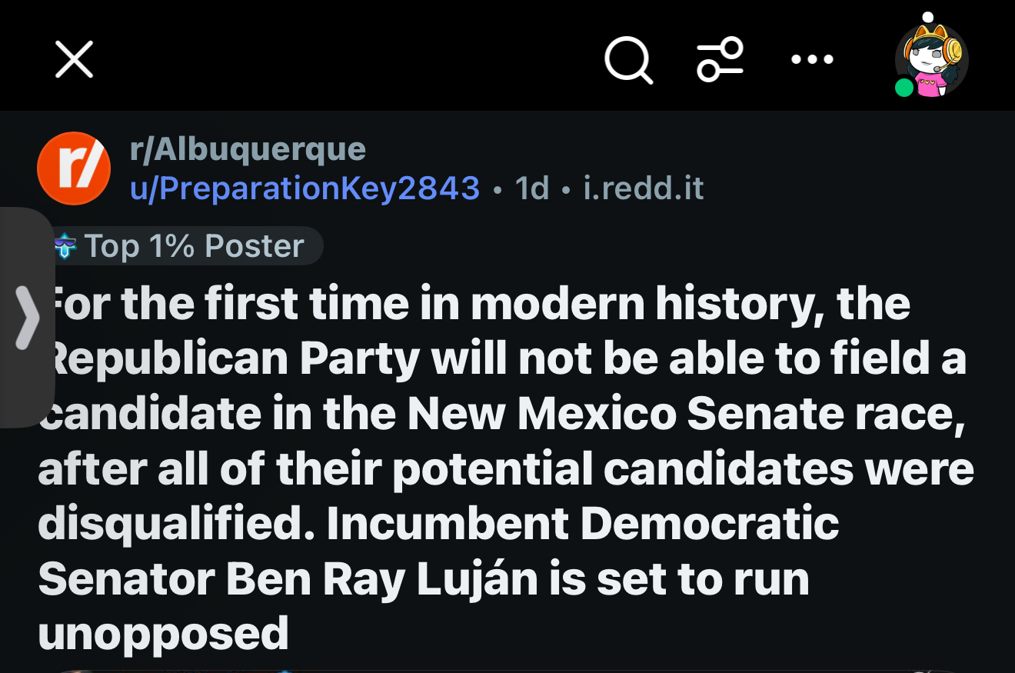Click the Top 1% Poster badge label
Viewport: 1015px width, 673px height.
click(x=194, y=246)
